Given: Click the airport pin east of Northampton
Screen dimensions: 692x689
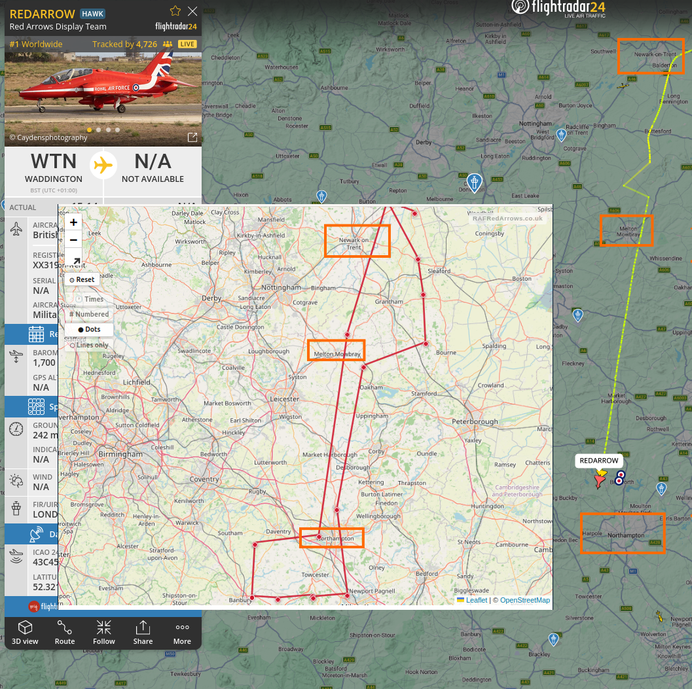Looking at the screenshot, I should tap(661, 489).
